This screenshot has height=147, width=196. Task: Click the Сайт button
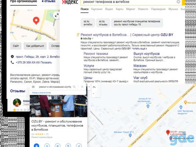tap(16, 46)
